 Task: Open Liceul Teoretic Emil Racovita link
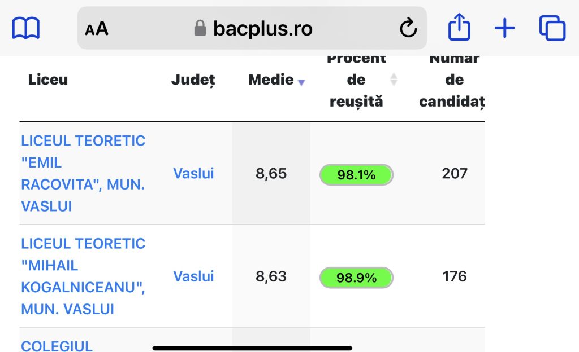click(x=83, y=173)
